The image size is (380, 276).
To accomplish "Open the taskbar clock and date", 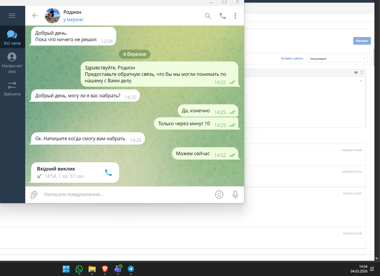I will [x=359, y=269].
